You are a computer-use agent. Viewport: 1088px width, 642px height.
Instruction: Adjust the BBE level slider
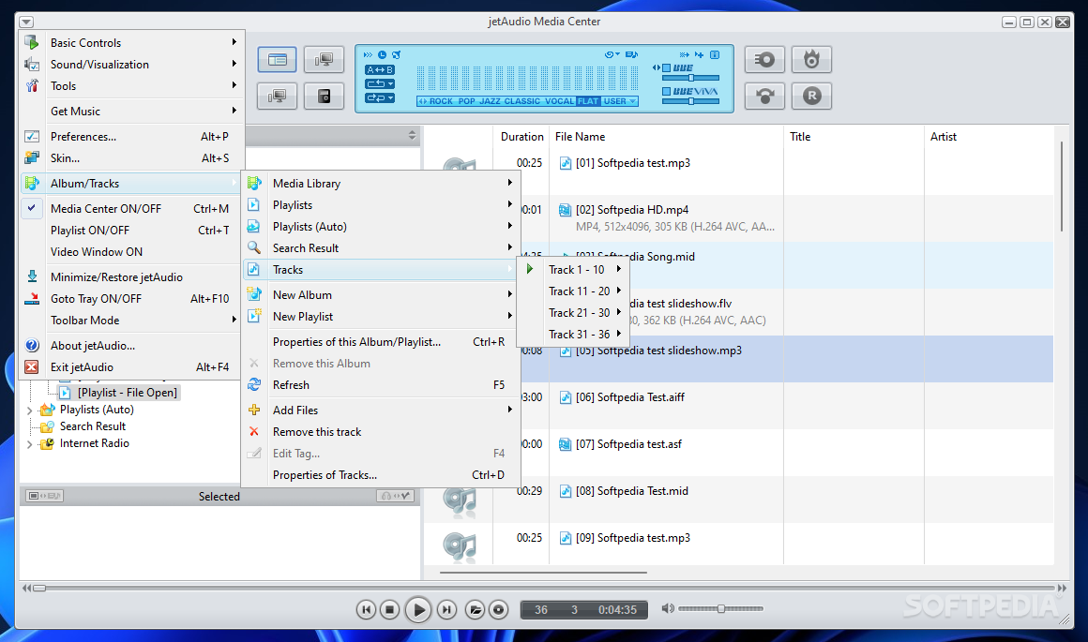click(x=690, y=78)
